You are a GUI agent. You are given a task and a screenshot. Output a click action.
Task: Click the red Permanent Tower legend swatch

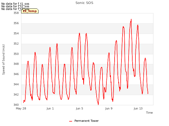click(x=71, y=121)
